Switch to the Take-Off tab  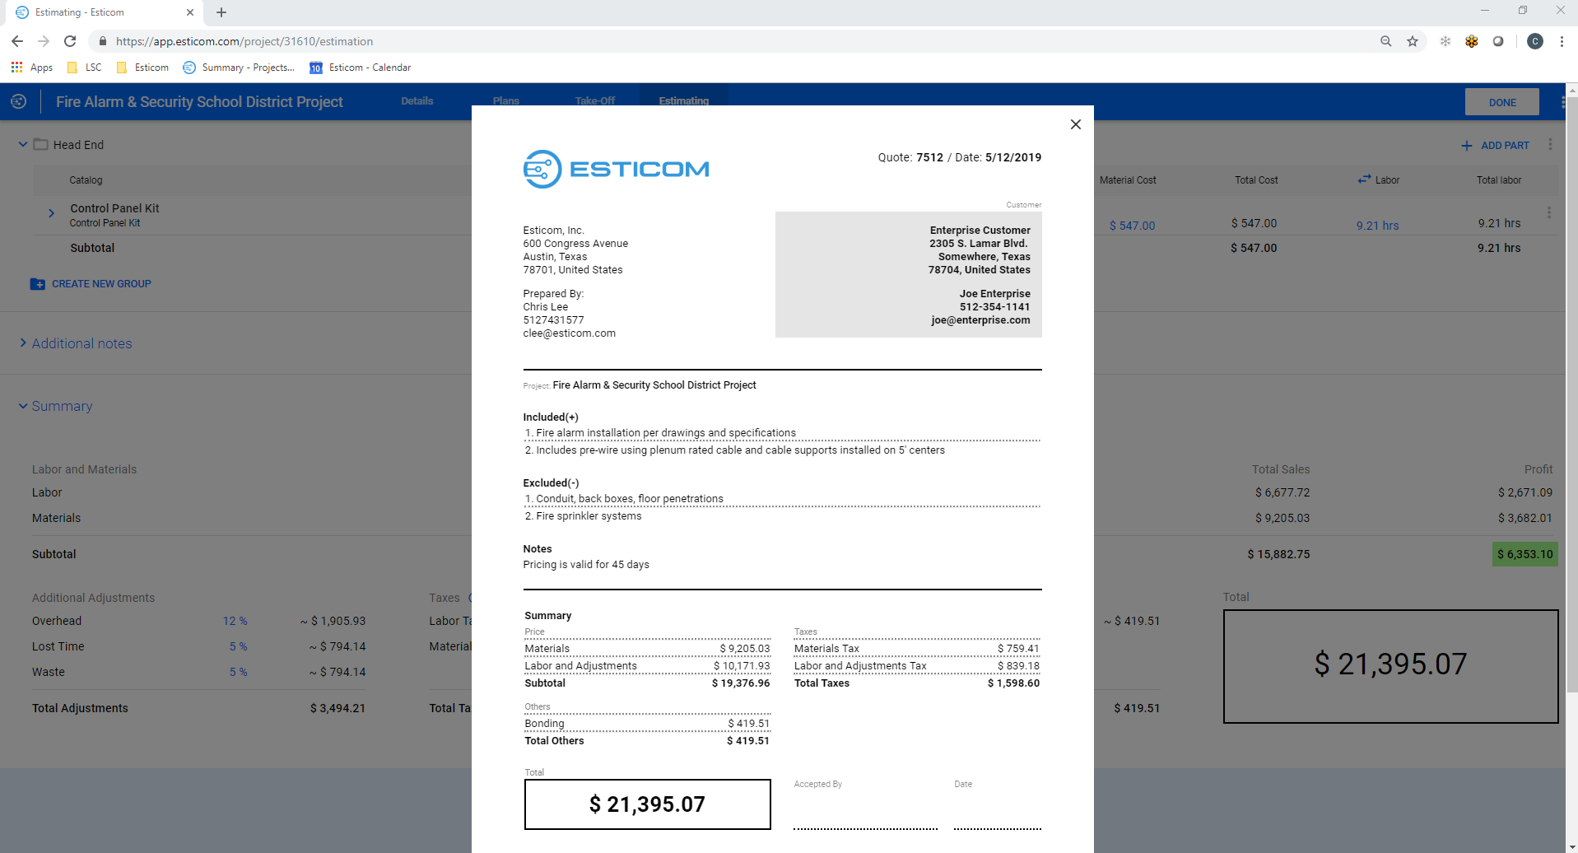pyautogui.click(x=595, y=101)
